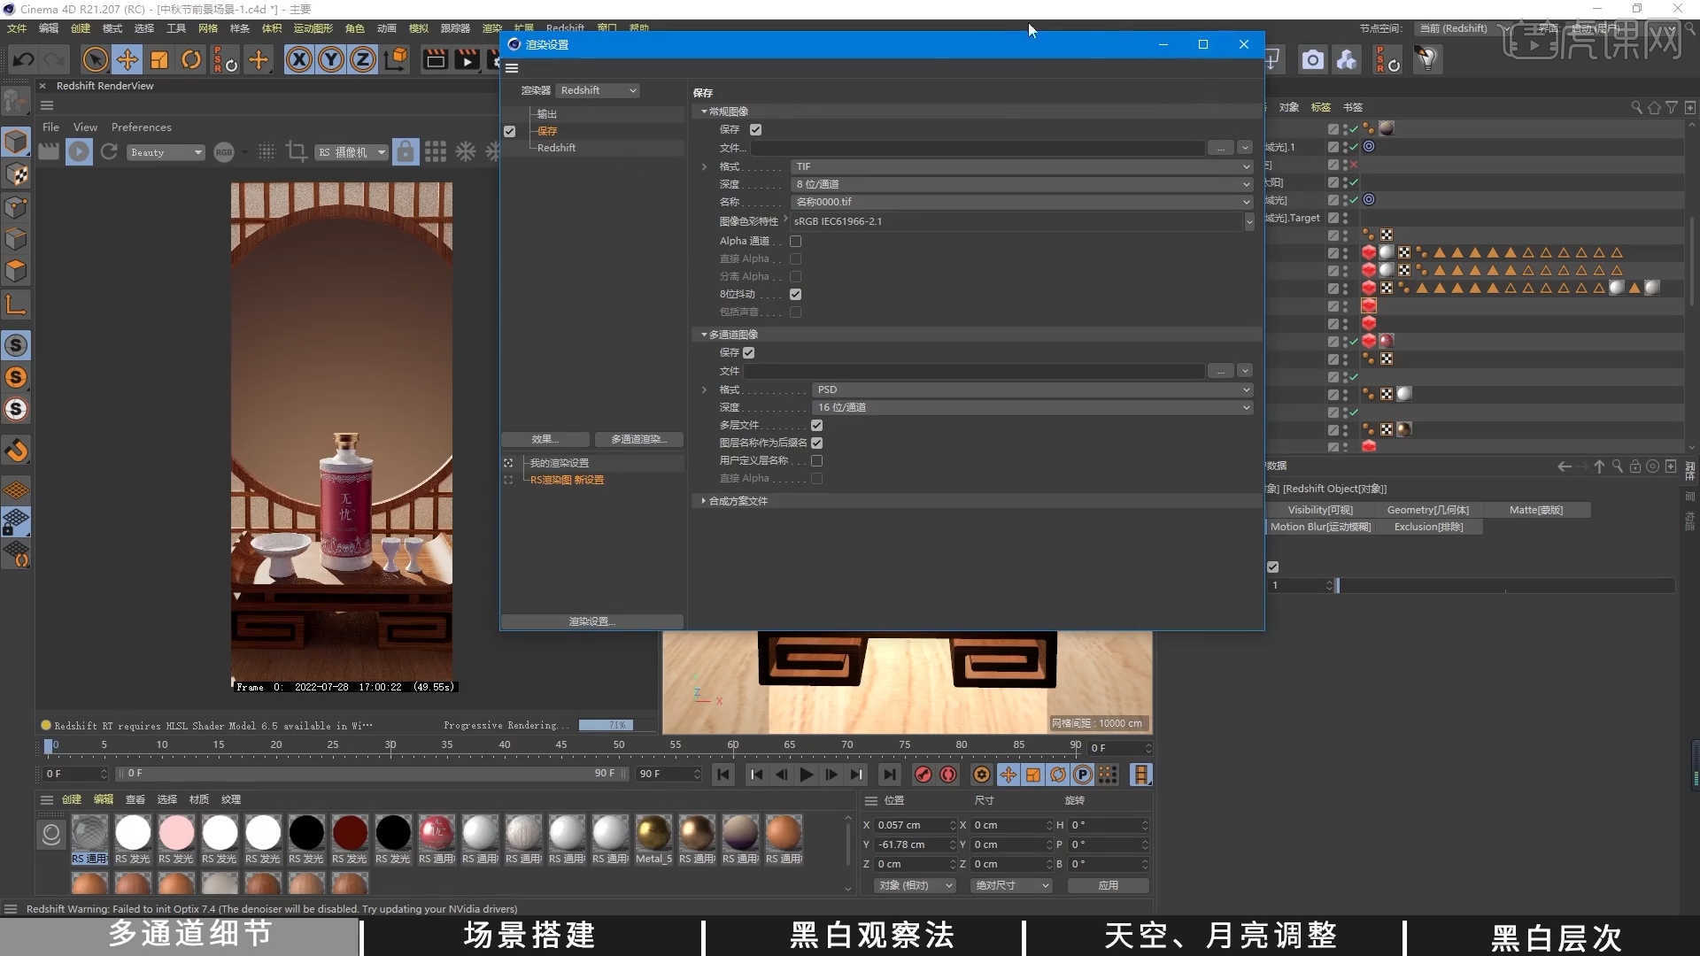Click the camera capture icon near the top right
Image resolution: width=1700 pixels, height=956 pixels.
[x=1312, y=59]
